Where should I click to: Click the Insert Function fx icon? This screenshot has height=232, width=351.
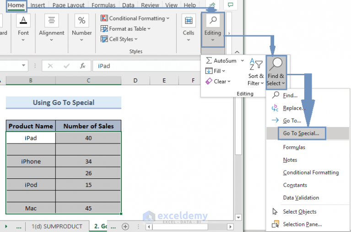tap(82, 66)
